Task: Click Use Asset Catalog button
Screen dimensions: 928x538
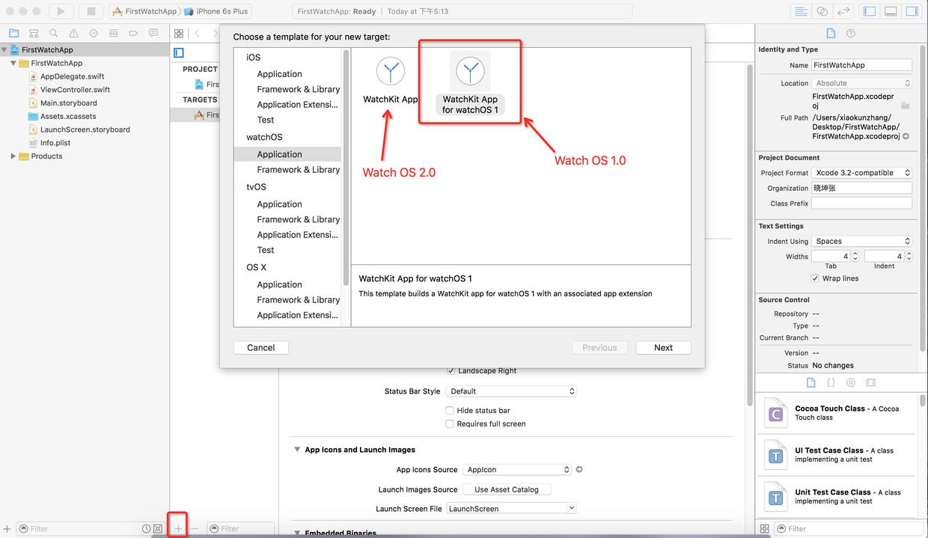Action: point(507,489)
